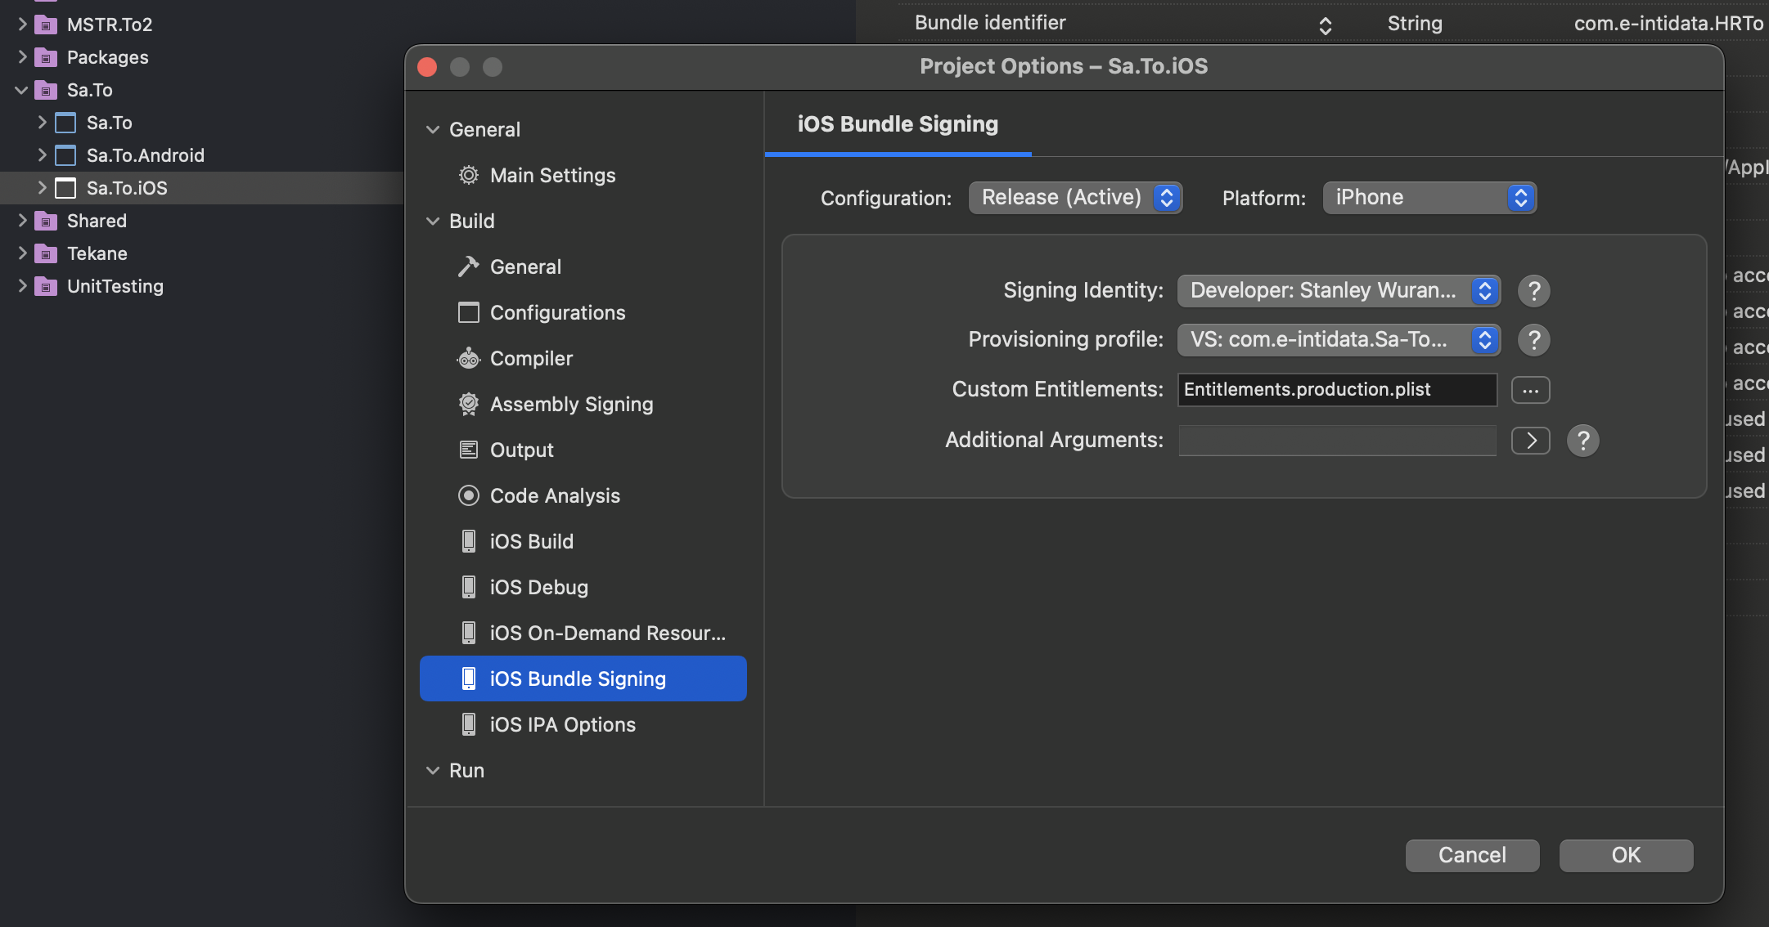The image size is (1769, 927).
Task: Select the iOS Bundle Signing sidebar entry
Action: 578,678
